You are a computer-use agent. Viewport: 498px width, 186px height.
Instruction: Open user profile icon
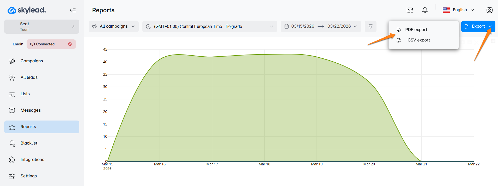489,10
